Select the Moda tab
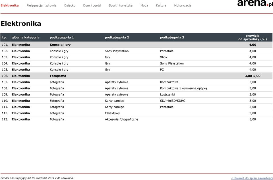273x180 pixels. point(144,5)
